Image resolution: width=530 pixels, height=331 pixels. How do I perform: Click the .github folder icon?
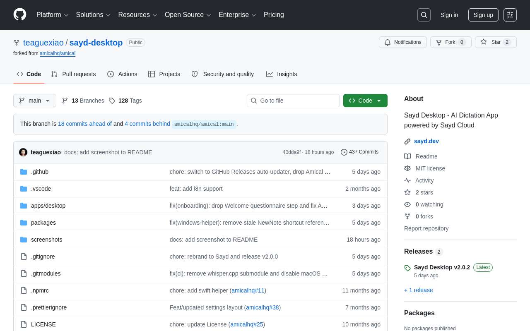24,172
